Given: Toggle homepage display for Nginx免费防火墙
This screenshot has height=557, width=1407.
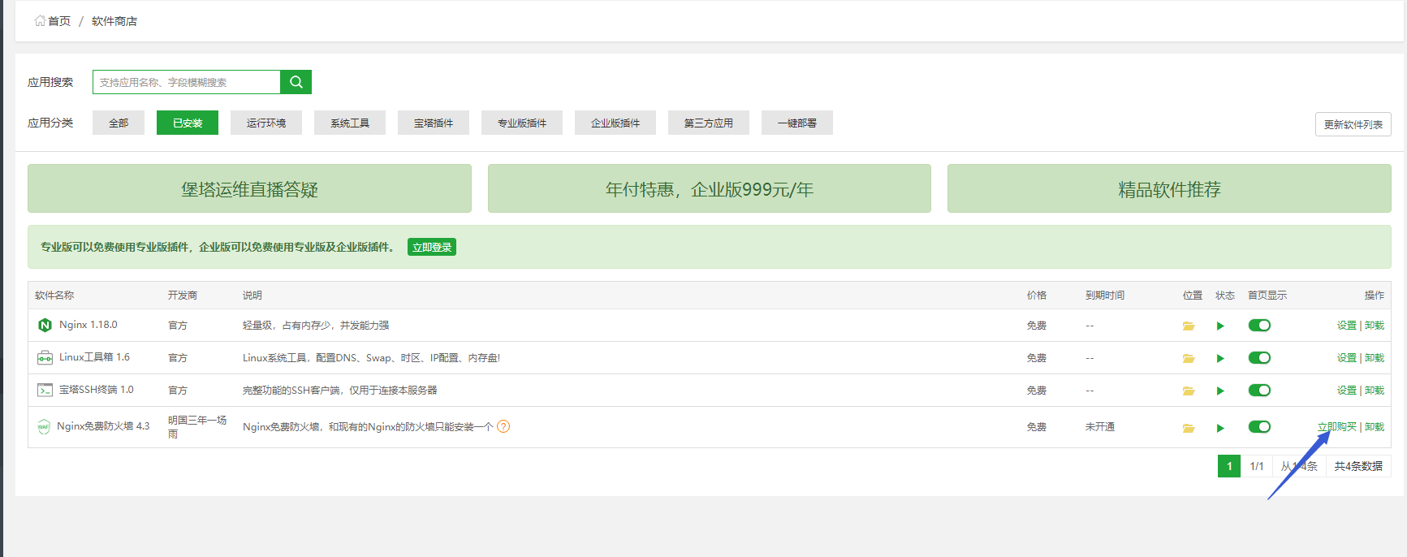Looking at the screenshot, I should coord(1259,427).
